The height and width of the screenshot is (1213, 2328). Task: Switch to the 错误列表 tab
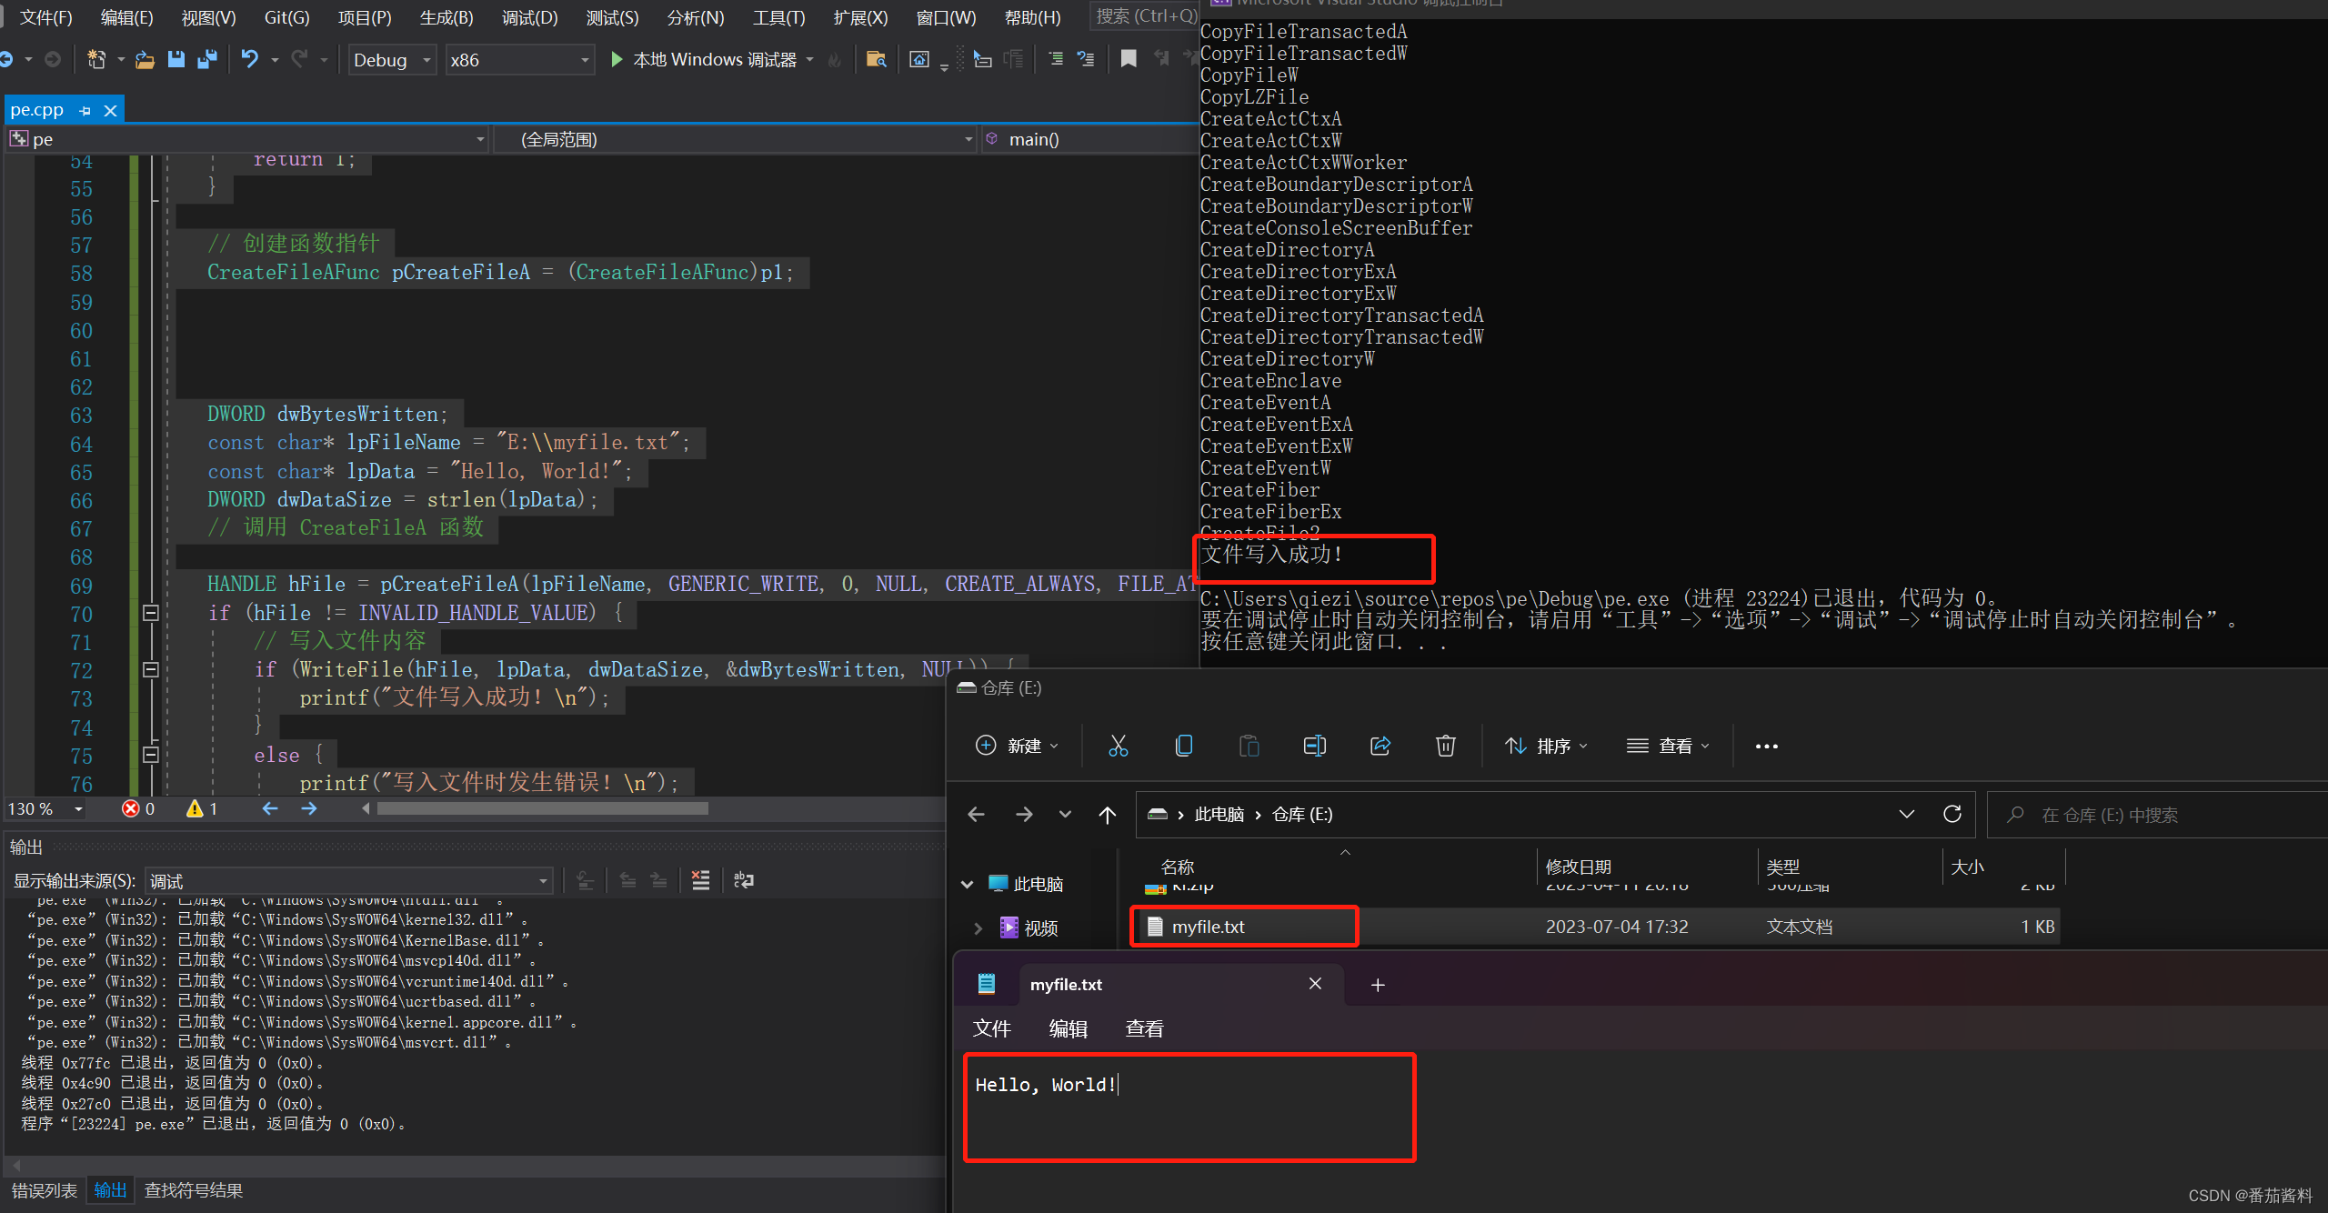(x=45, y=1191)
